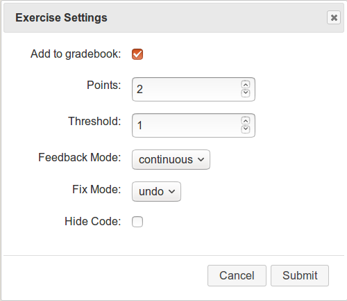
Task: Close the Exercise Settings dialog
Action: click(334, 17)
